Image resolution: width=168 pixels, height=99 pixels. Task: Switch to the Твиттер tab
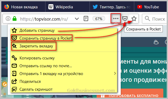(112, 7)
